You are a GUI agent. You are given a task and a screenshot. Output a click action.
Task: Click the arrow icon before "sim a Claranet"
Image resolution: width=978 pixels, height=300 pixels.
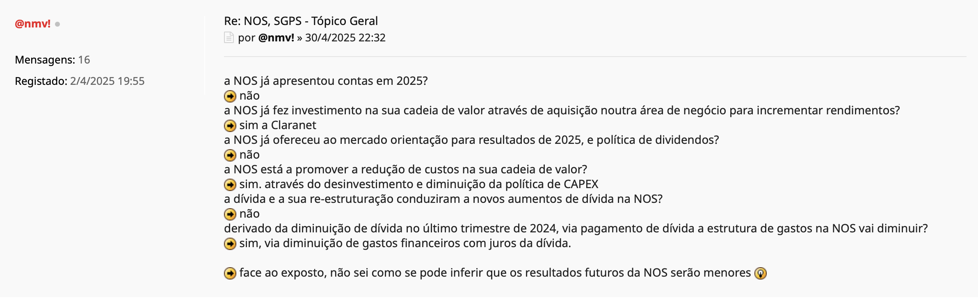coord(230,126)
